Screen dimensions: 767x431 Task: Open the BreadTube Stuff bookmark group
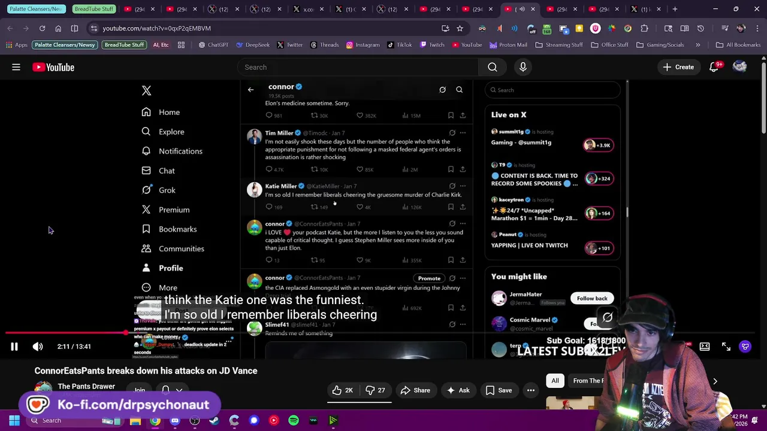(x=124, y=45)
